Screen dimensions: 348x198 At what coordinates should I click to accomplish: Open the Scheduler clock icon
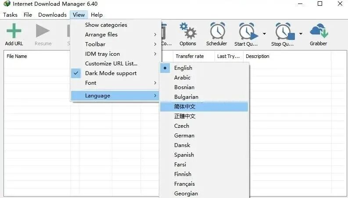click(217, 31)
